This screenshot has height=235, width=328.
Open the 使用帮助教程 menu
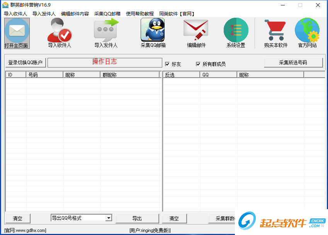[140, 13]
